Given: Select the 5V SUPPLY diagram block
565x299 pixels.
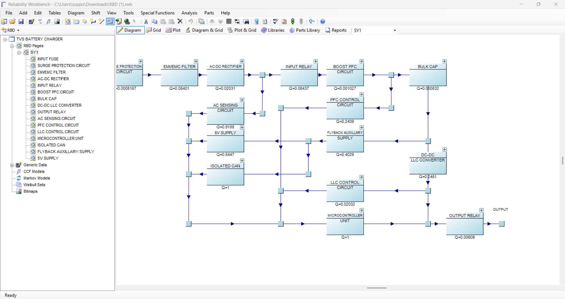Looking at the screenshot, I should tap(225, 141).
